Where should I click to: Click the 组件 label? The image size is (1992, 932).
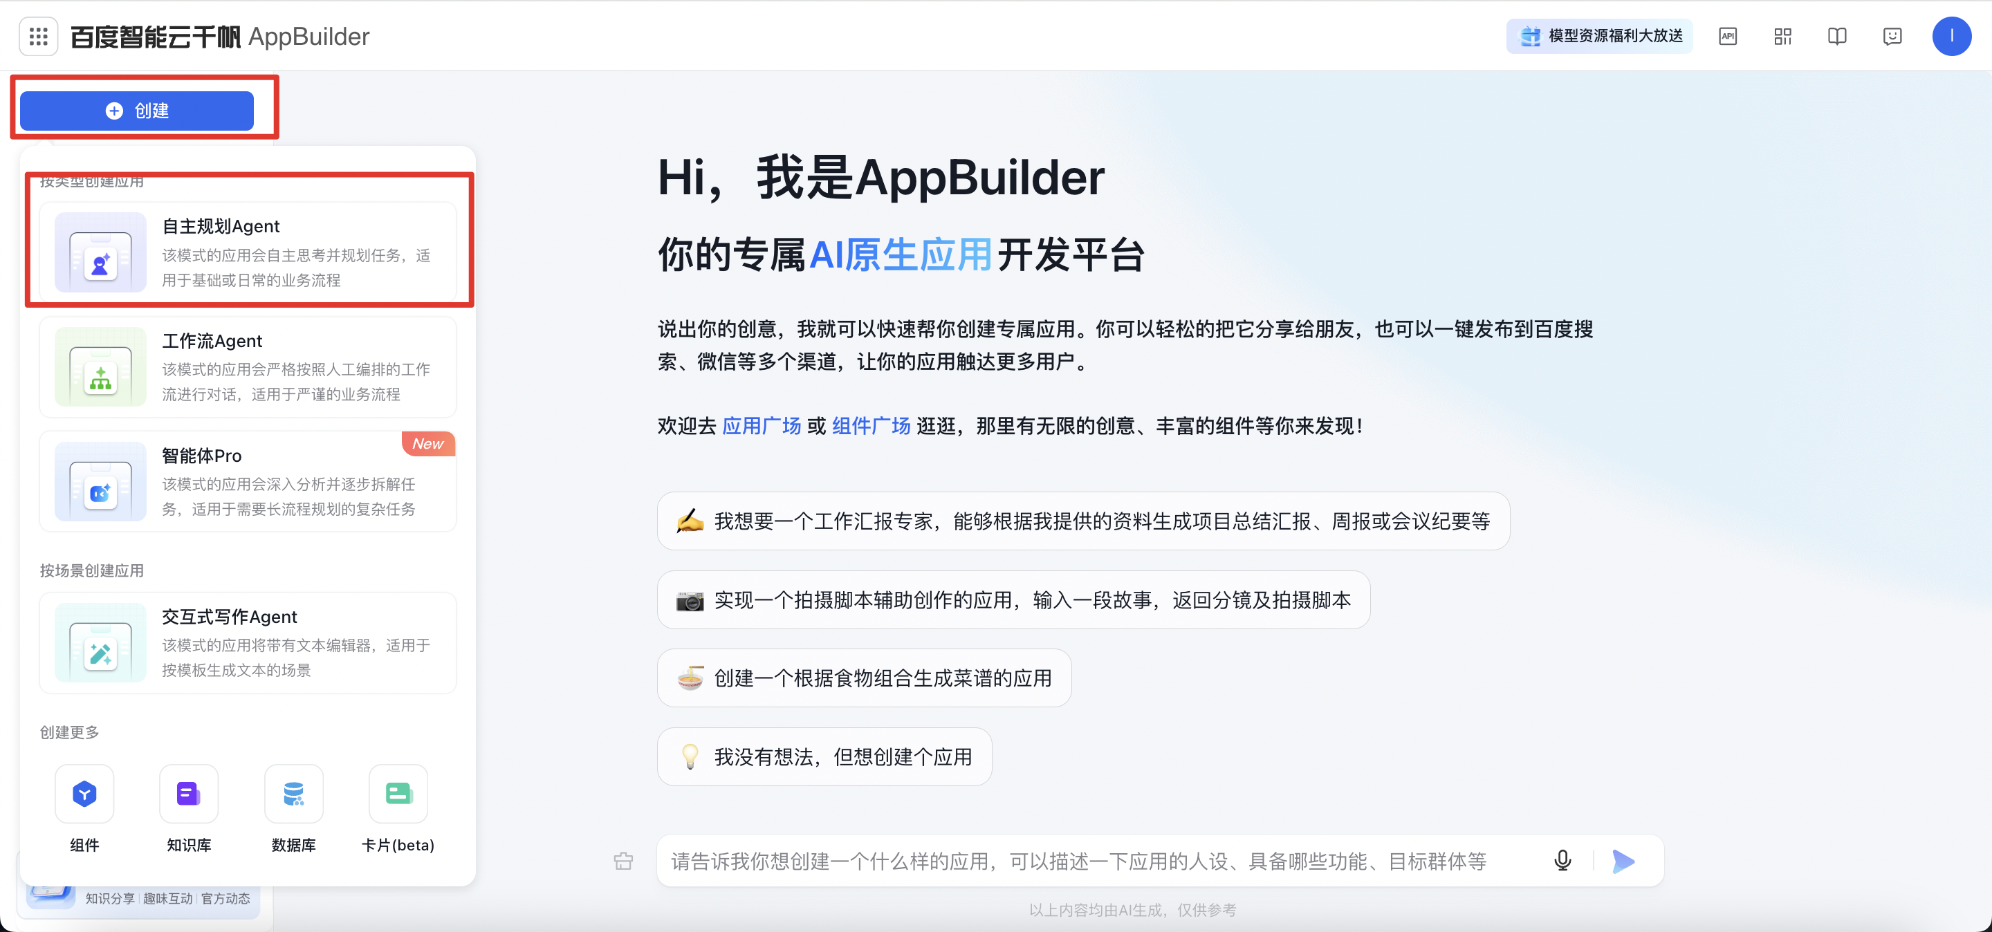84,845
